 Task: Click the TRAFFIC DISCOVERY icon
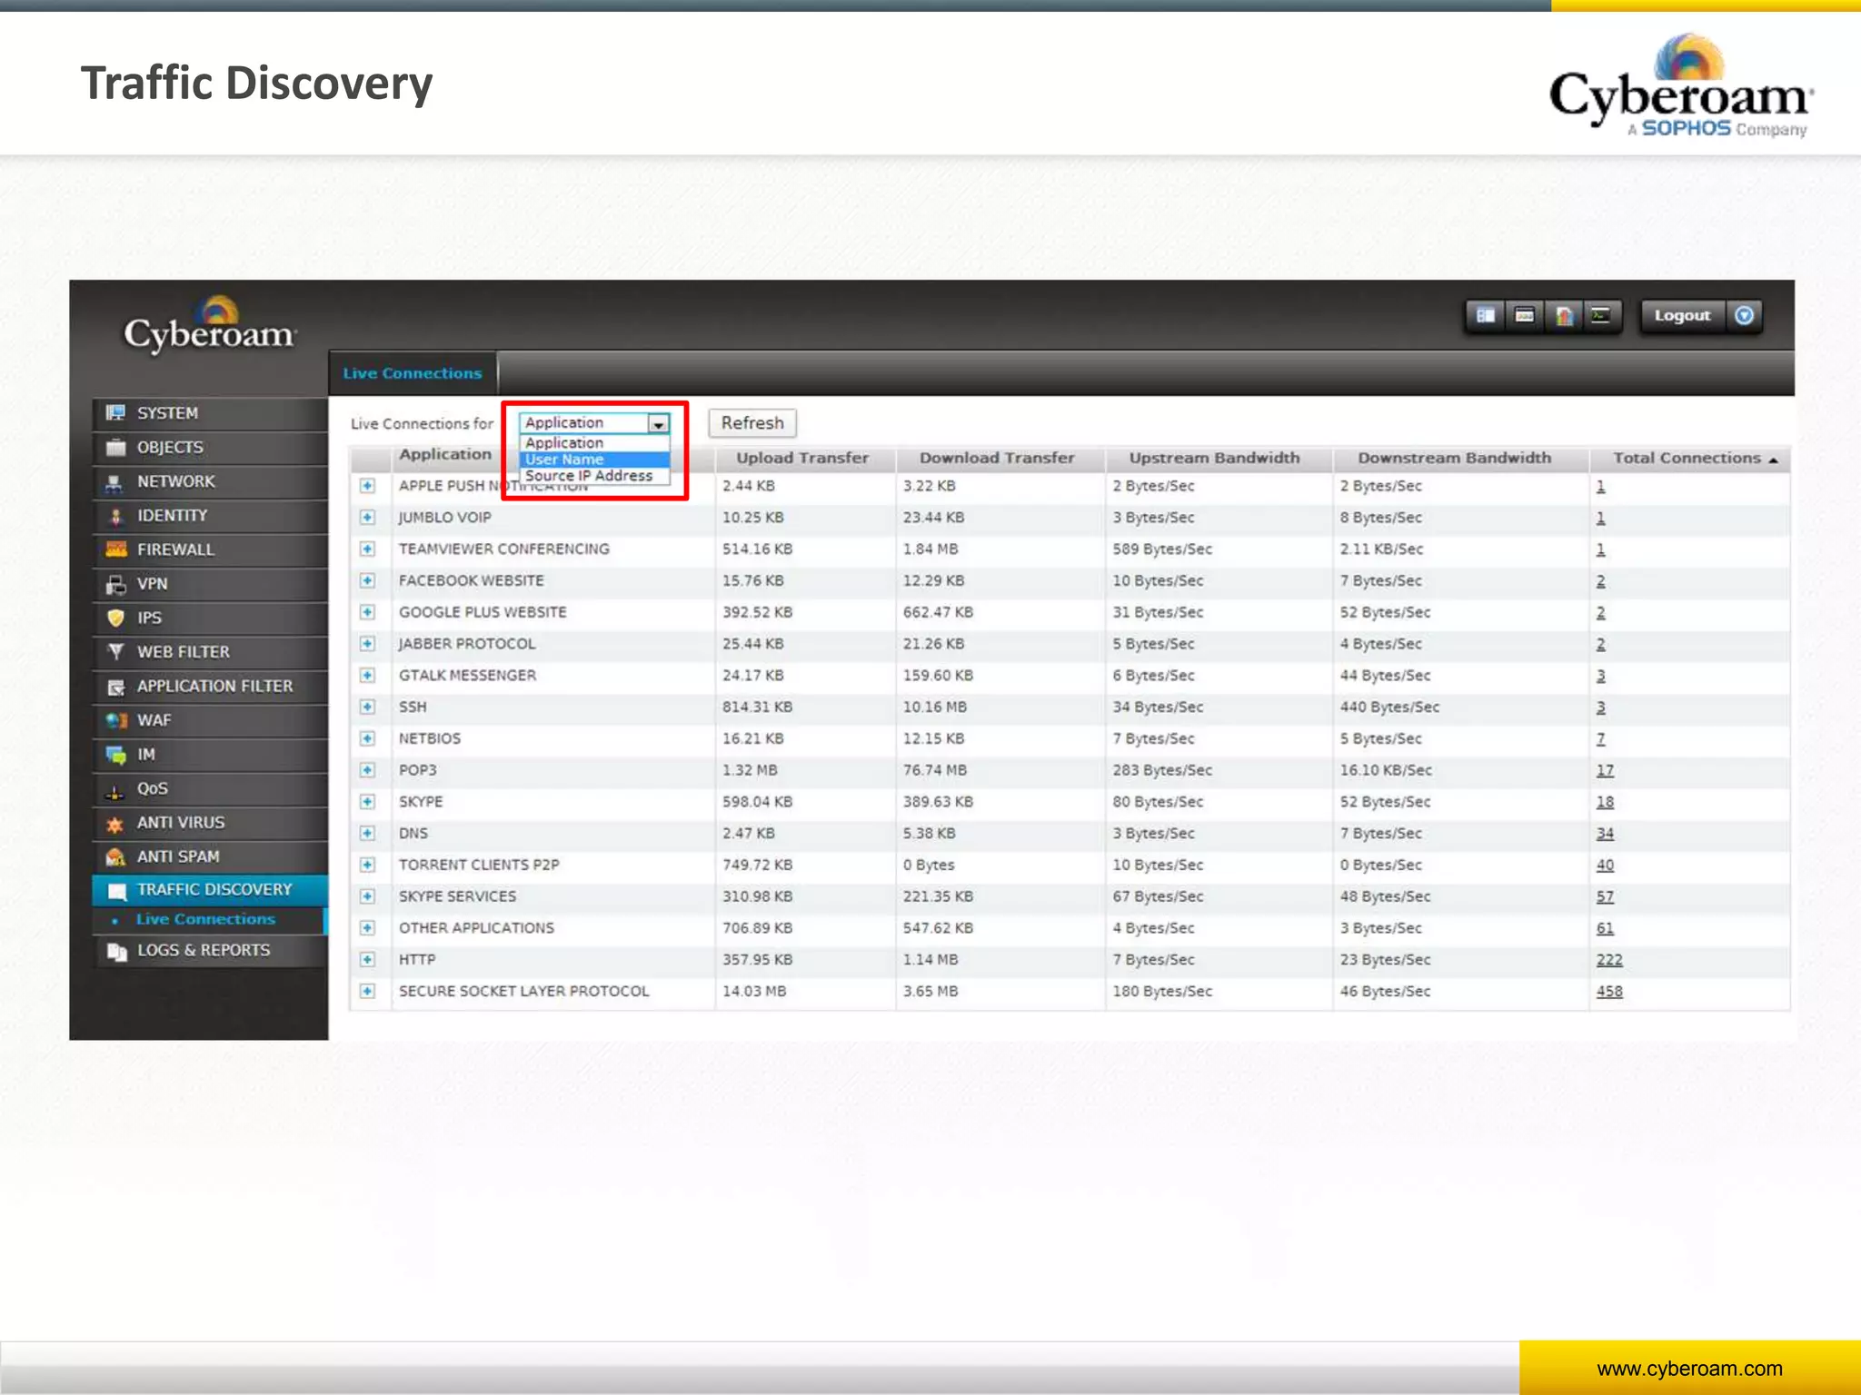[x=117, y=890]
